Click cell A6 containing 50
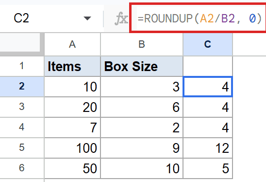The width and height of the screenshot is (266, 182). (x=72, y=168)
